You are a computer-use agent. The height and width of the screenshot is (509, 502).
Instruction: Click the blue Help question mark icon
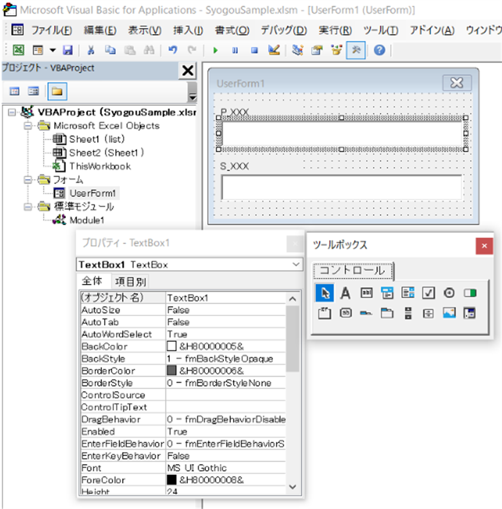coord(379,50)
